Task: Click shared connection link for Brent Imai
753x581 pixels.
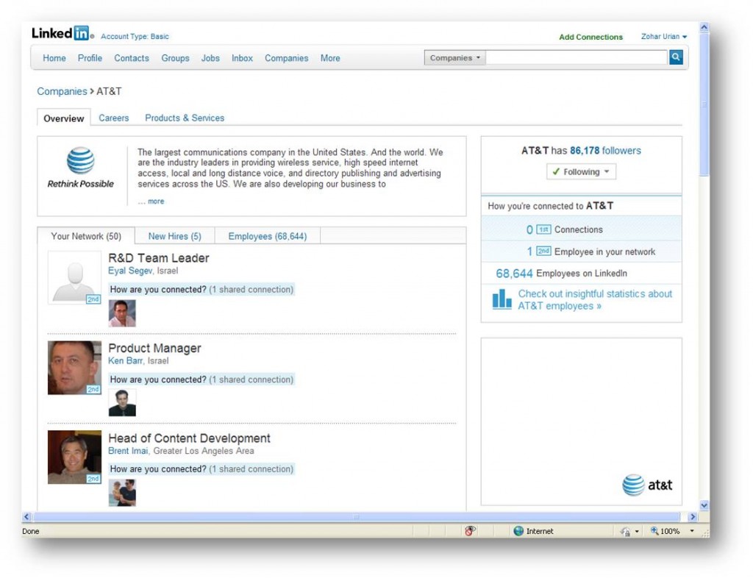Action: 251,469
